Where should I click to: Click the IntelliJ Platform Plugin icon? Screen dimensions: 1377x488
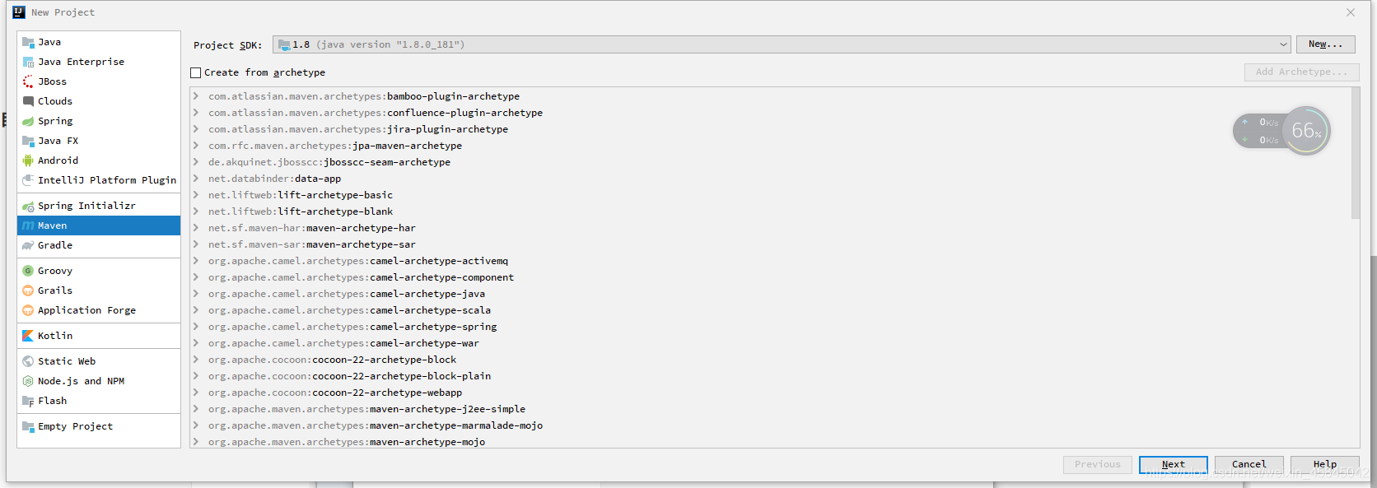[28, 180]
